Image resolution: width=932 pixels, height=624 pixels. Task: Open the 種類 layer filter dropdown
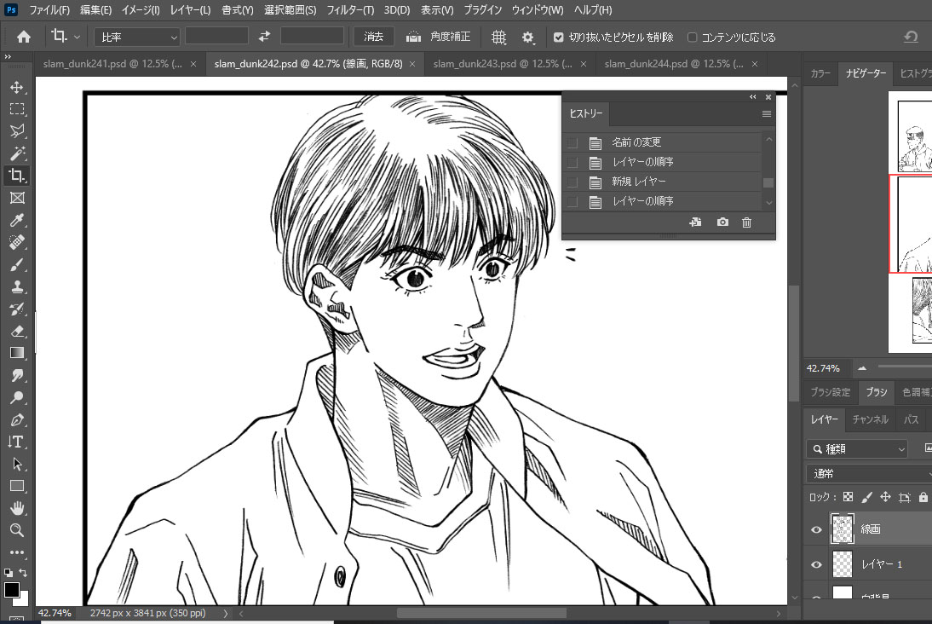pyautogui.click(x=858, y=448)
